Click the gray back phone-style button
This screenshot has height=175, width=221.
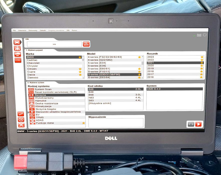pyautogui.click(x=191, y=124)
